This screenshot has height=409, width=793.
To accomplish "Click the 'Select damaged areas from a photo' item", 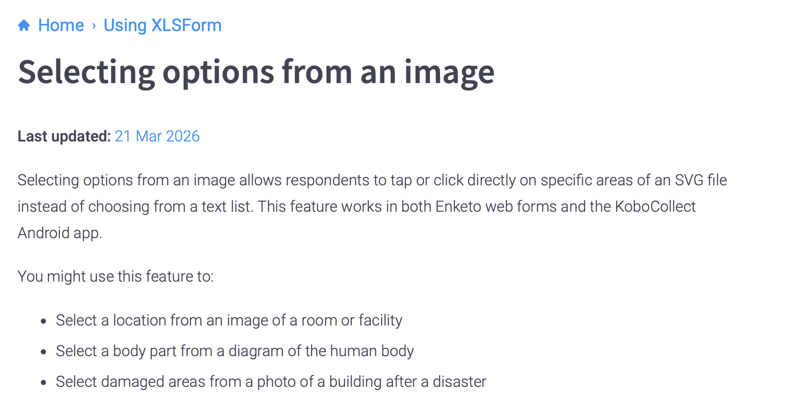I will click(x=271, y=382).
